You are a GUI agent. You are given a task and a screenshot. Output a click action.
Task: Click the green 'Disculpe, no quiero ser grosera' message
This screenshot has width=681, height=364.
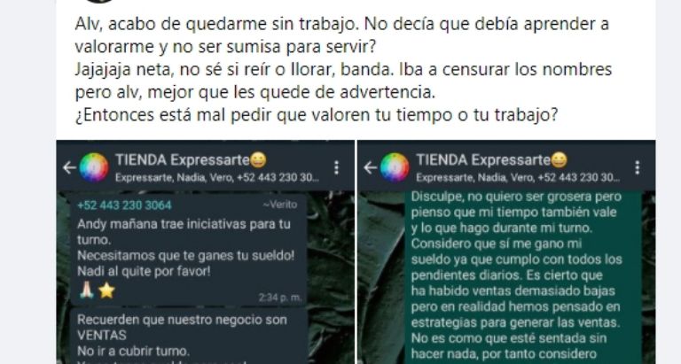tap(523, 277)
